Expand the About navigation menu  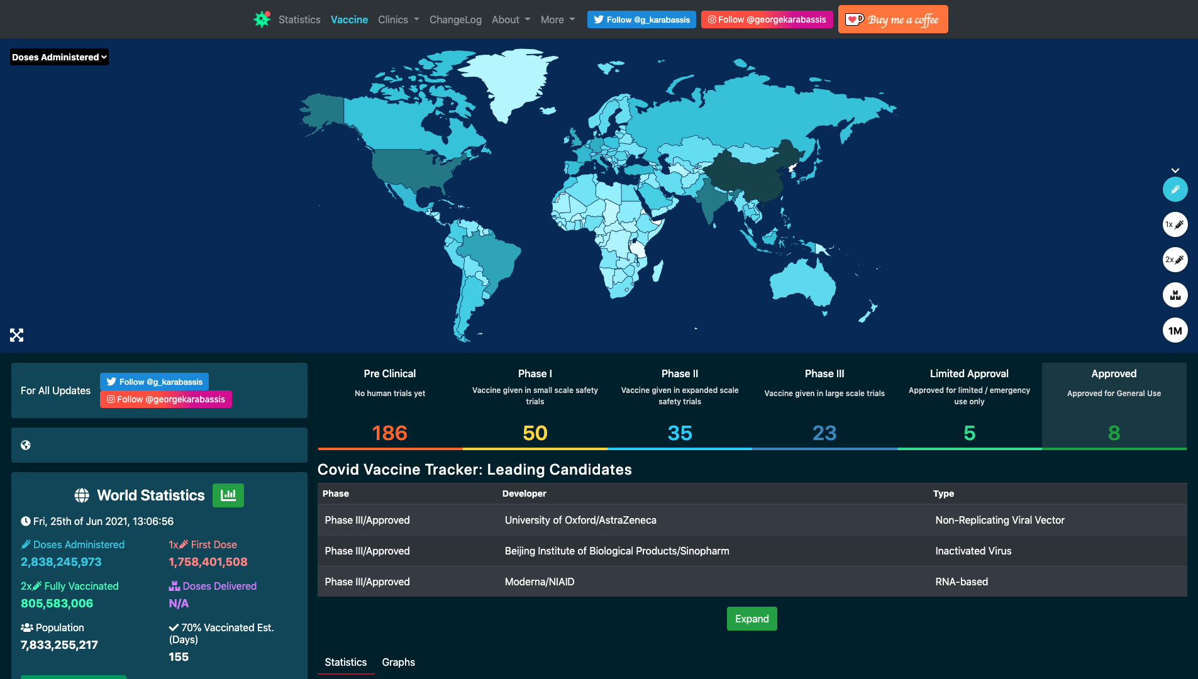coord(510,19)
